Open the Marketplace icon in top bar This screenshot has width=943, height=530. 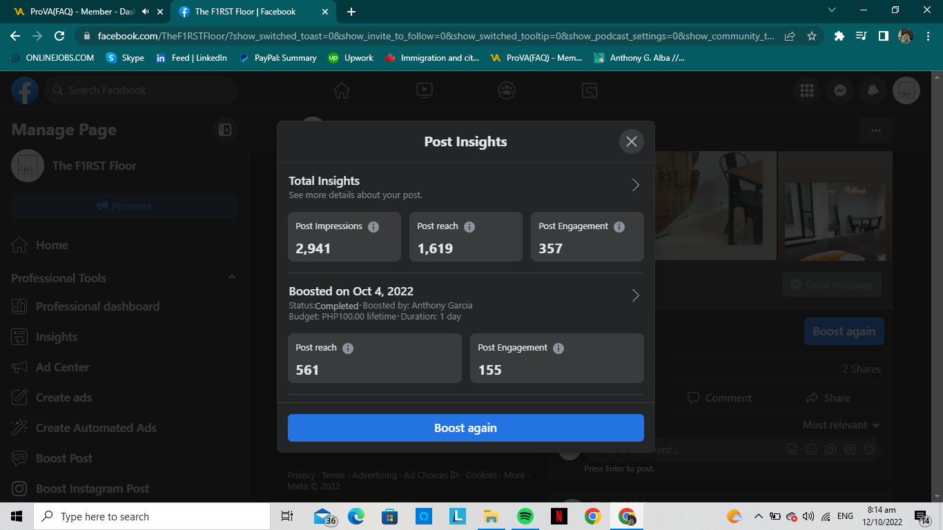click(589, 90)
